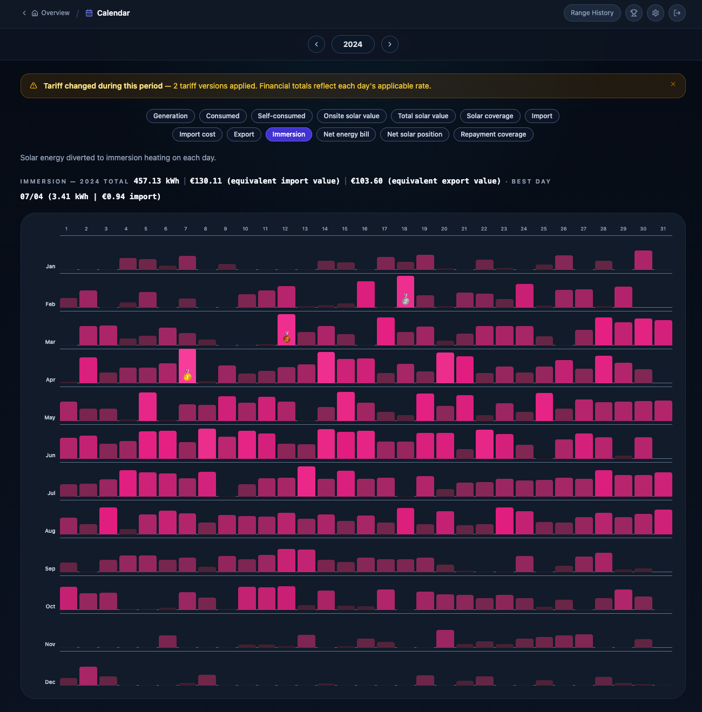This screenshot has width=702, height=712.
Task: Click the Calendar icon in breadcrumb
Action: pyautogui.click(x=89, y=13)
